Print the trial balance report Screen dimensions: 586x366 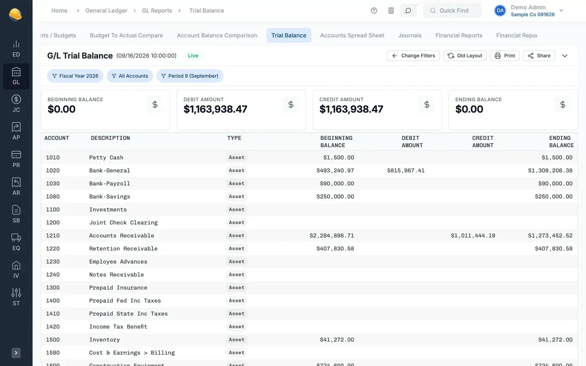point(505,56)
